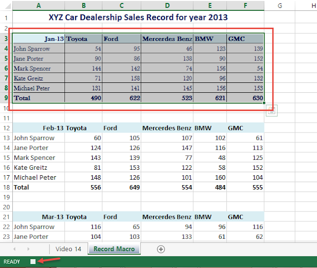The image size is (317, 268).
Task: Select value 160 in Michael Peter's February row
Action: pyautogui.click(x=210, y=178)
